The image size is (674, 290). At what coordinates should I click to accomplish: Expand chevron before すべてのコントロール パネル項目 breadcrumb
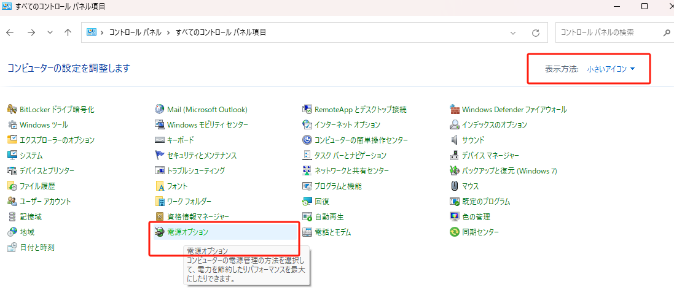[x=168, y=32]
